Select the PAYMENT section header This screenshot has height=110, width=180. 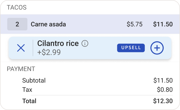[21, 69]
